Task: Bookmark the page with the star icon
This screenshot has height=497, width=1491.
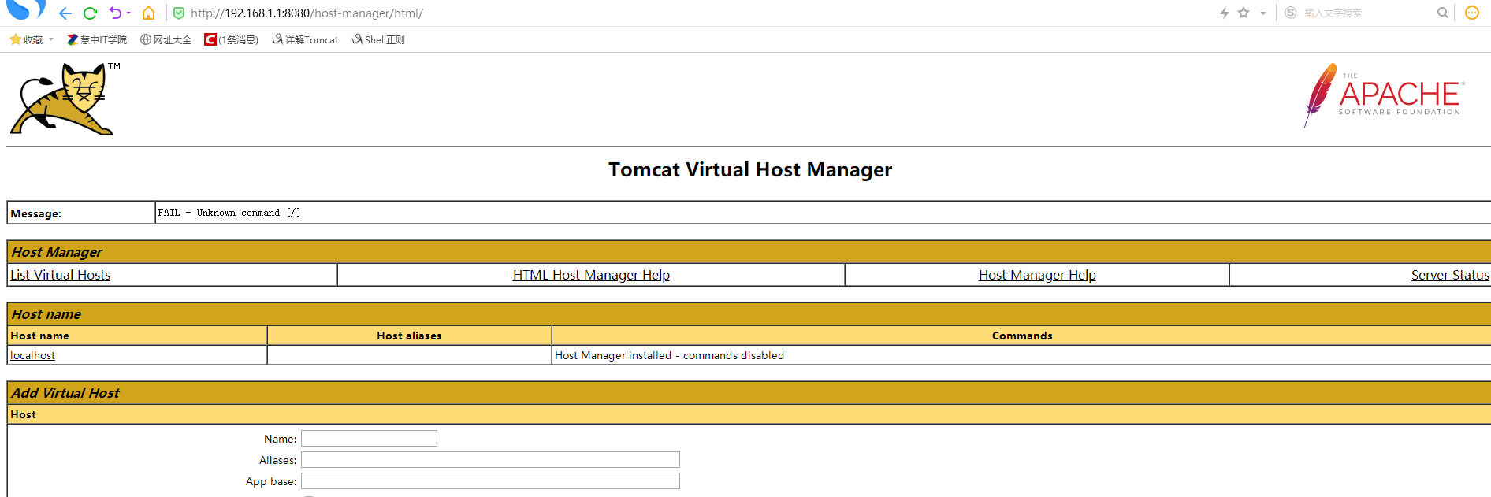Action: pos(1244,13)
